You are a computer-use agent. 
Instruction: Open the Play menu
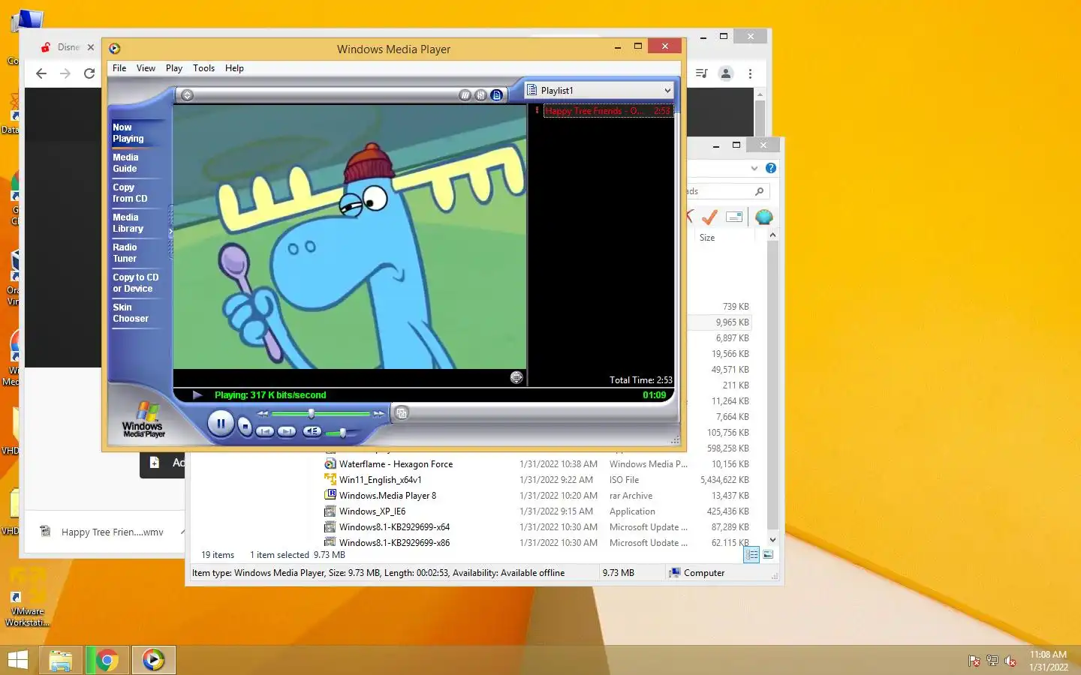(174, 68)
